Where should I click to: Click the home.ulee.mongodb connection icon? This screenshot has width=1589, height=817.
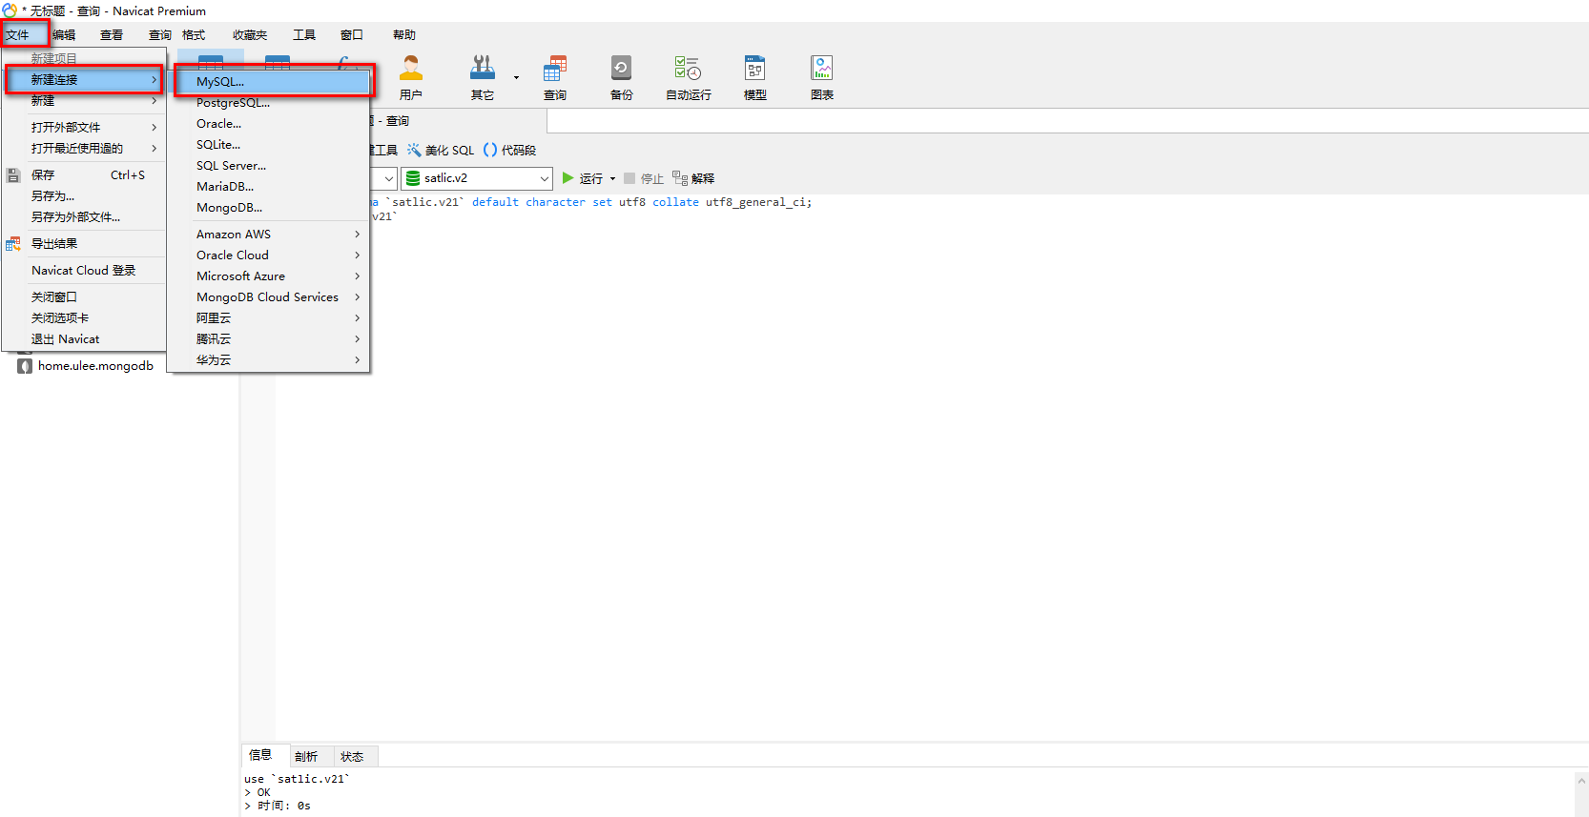[x=25, y=366]
